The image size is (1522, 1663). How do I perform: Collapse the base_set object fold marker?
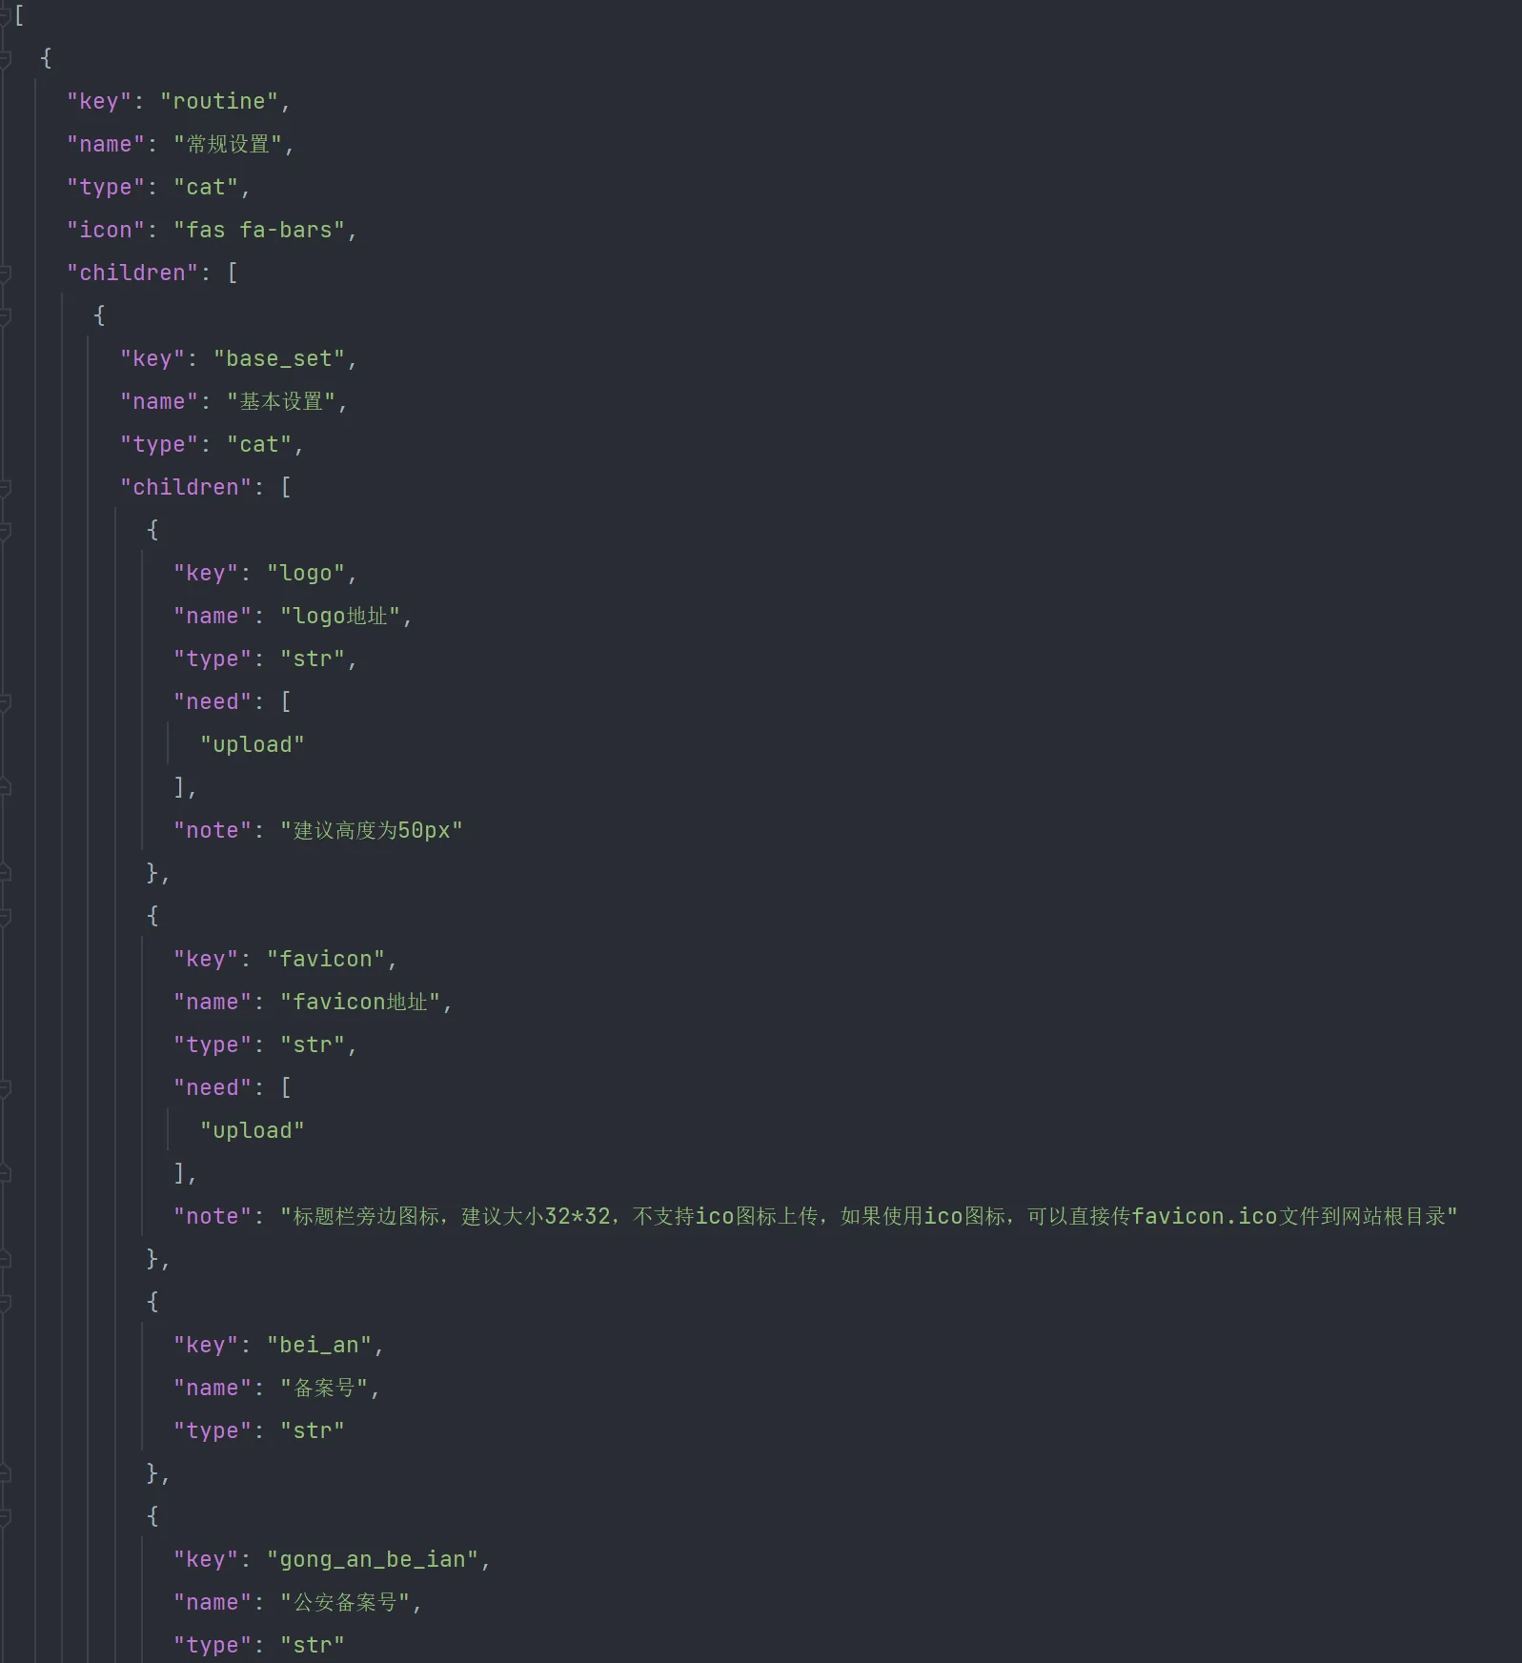click(5, 315)
